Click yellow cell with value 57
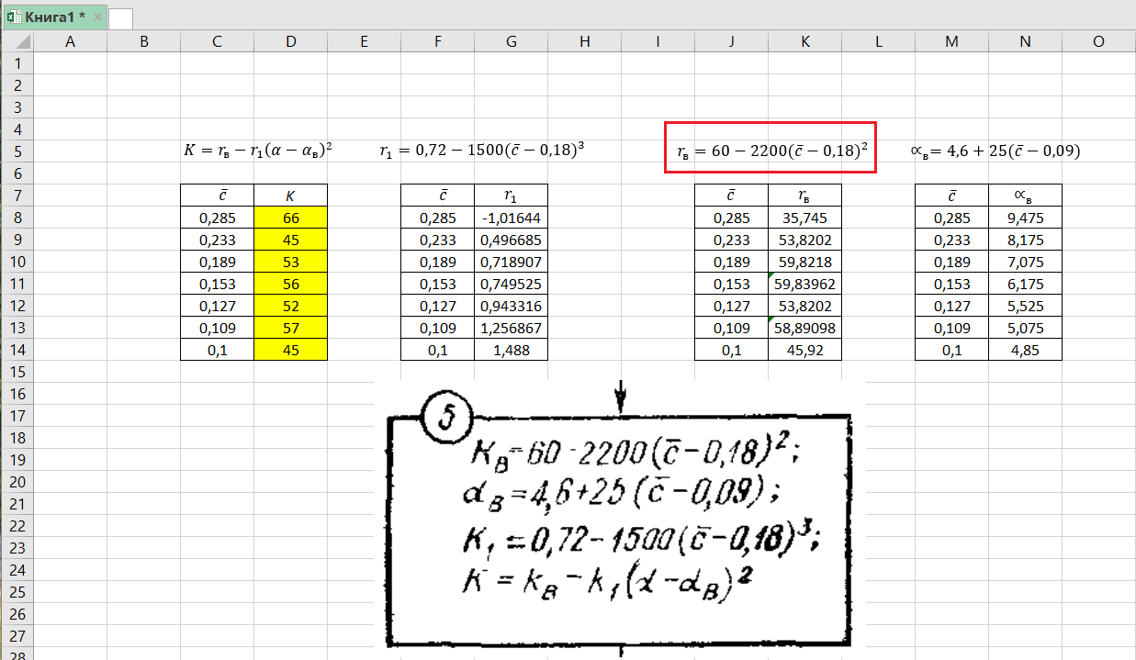 (x=290, y=328)
